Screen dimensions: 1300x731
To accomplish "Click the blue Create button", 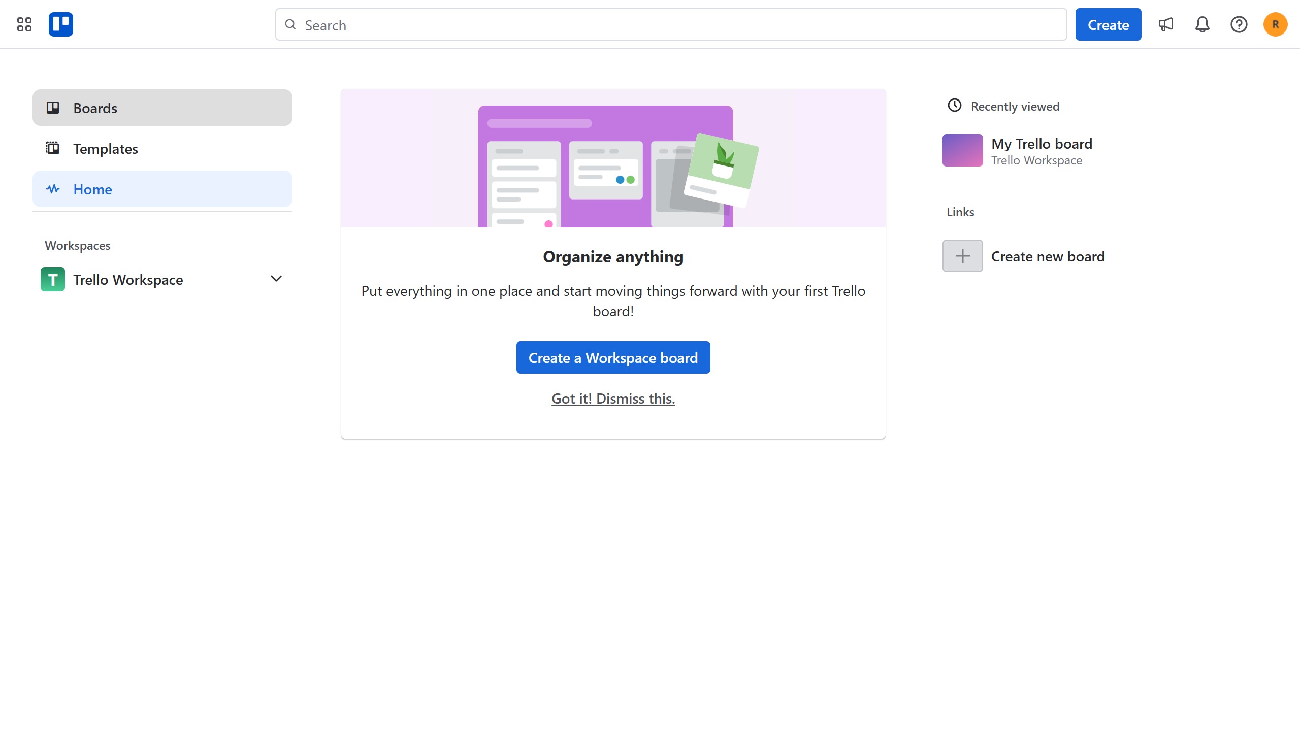I will 1108,24.
